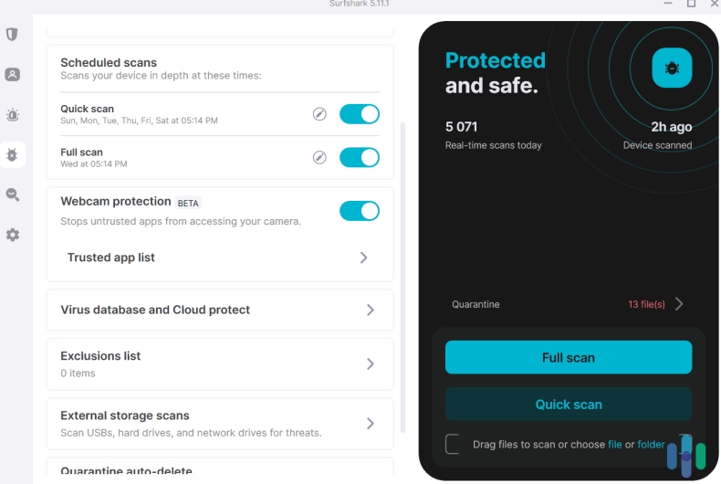This screenshot has width=721, height=484.
Task: Disable the scheduled Full scan toggle
Action: [x=359, y=157]
